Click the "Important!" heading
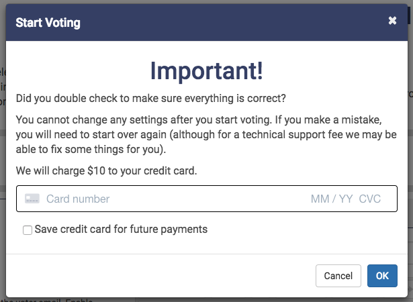 point(206,70)
